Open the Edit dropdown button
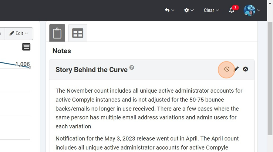This screenshot has height=152, width=273. (19, 33)
